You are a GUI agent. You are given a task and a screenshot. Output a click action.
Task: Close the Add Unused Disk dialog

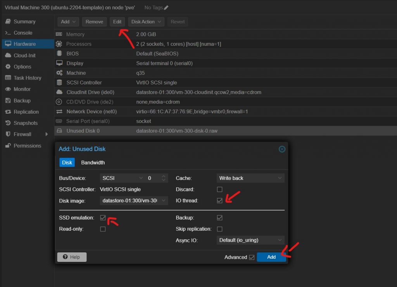tap(282, 149)
